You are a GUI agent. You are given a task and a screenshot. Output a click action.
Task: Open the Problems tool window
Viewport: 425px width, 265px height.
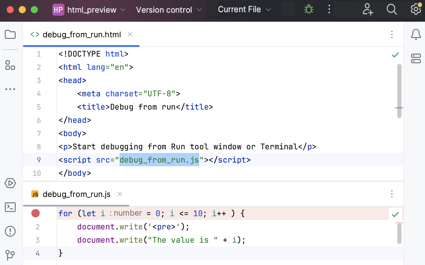click(10, 231)
